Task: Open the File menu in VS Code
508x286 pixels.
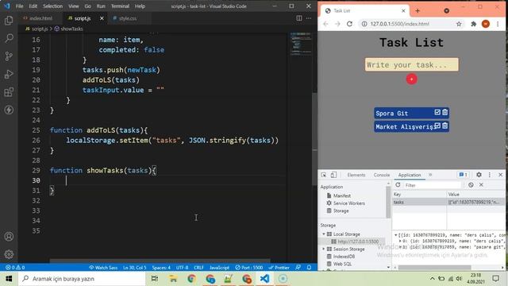Action: [19, 6]
